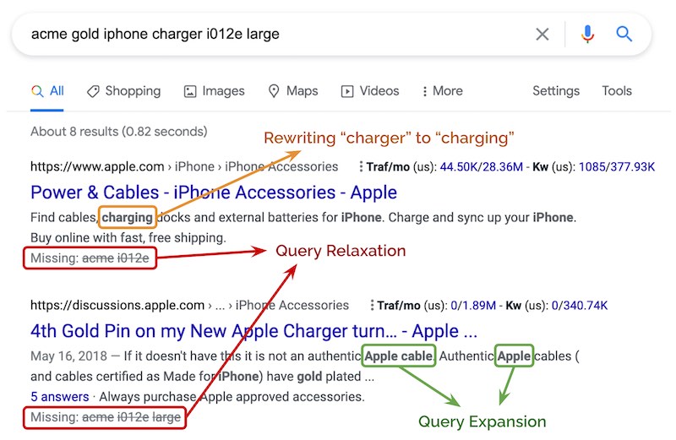
Task: Click the Videos play icon
Action: pyautogui.click(x=347, y=91)
